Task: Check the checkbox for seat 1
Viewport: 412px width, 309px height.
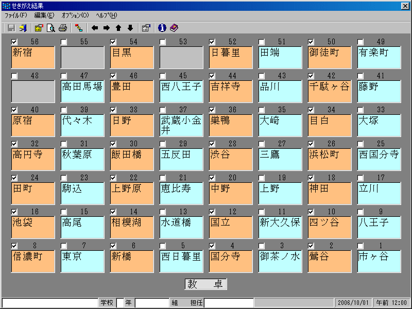Action: tap(360, 246)
